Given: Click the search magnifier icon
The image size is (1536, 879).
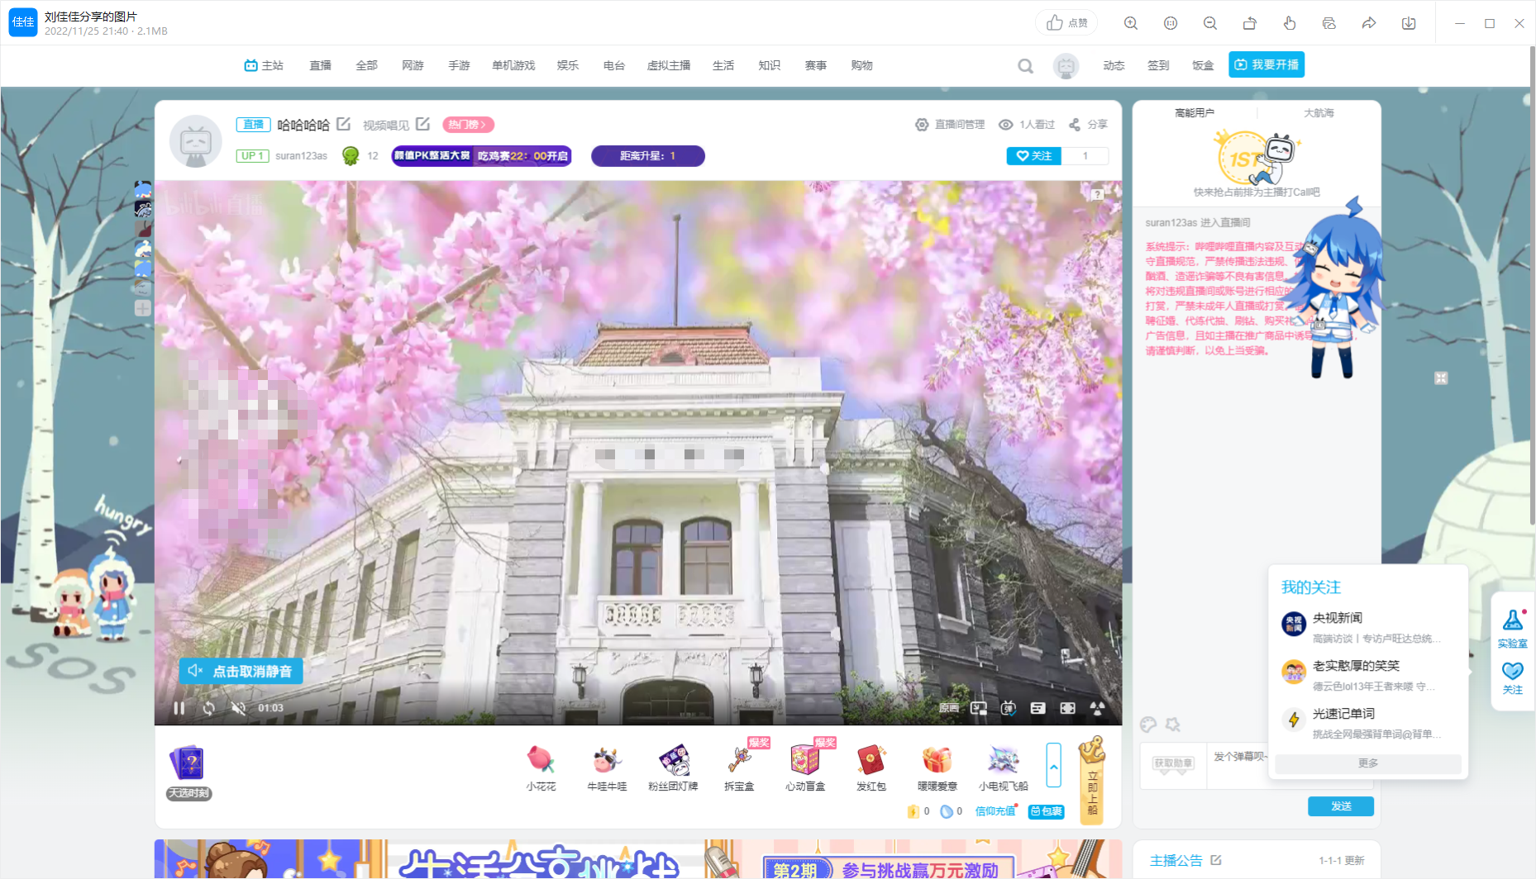Looking at the screenshot, I should (x=1025, y=65).
